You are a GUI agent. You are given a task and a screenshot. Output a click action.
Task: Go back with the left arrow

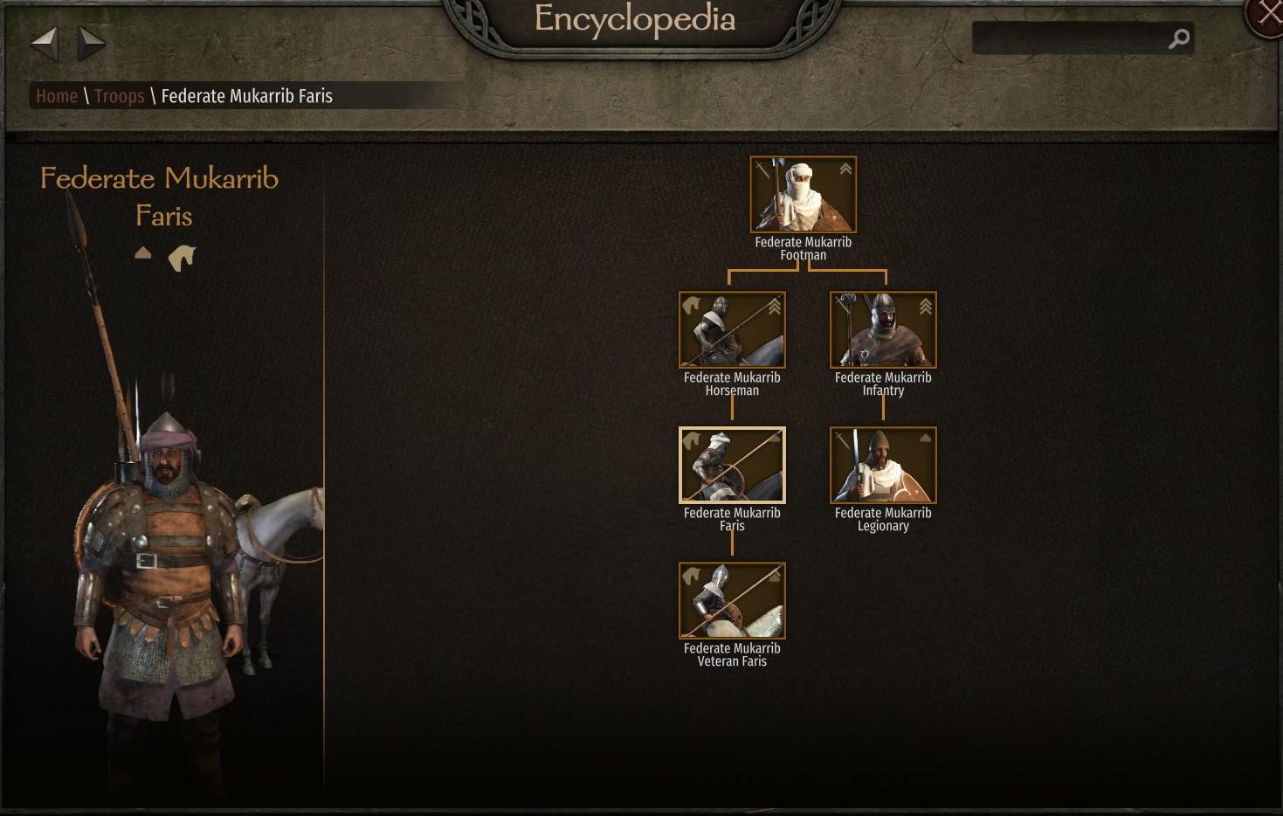[45, 43]
